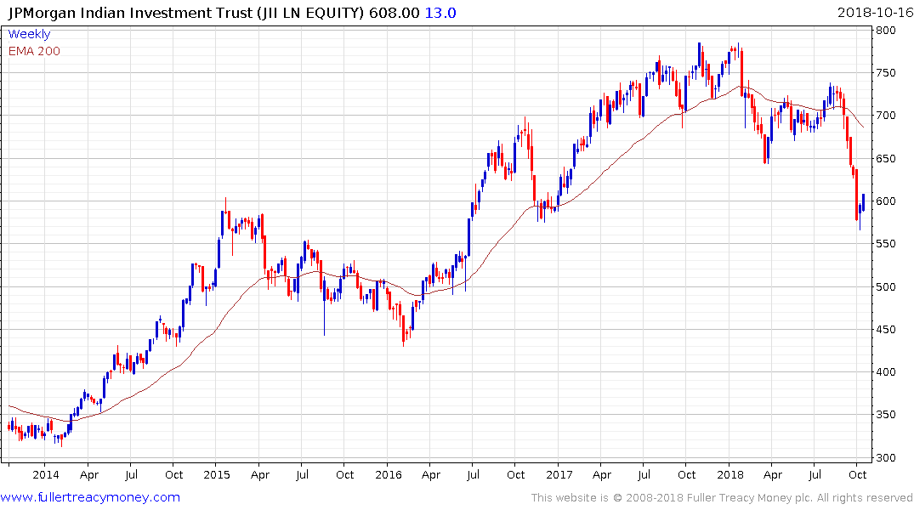
Task: Click the 2017 year label on time axis
Action: click(x=559, y=474)
